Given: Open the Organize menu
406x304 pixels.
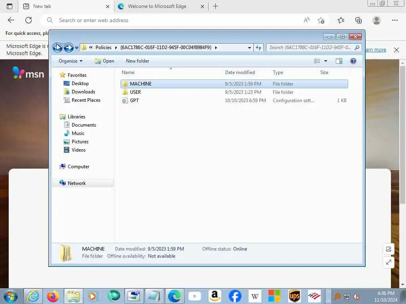Looking at the screenshot, I should 71,61.
